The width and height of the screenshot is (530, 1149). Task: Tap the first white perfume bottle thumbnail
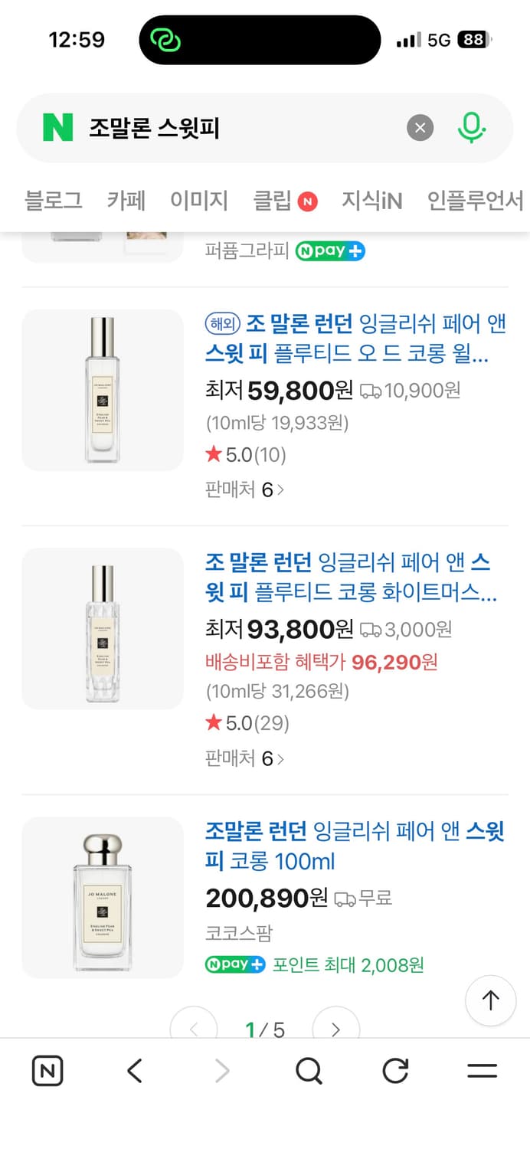(x=102, y=389)
